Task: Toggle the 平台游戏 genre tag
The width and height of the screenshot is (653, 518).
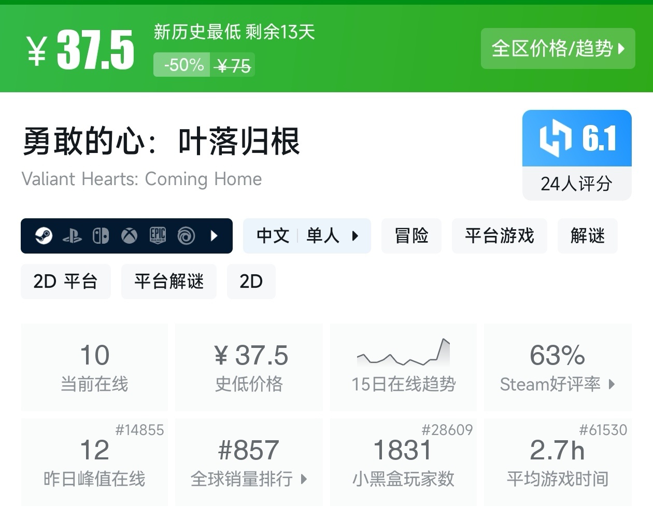Action: 499,236
